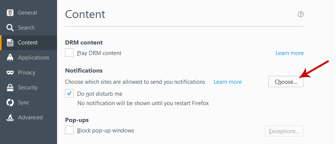Click the Applications rocket icon
336x144 pixels.
click(10, 58)
